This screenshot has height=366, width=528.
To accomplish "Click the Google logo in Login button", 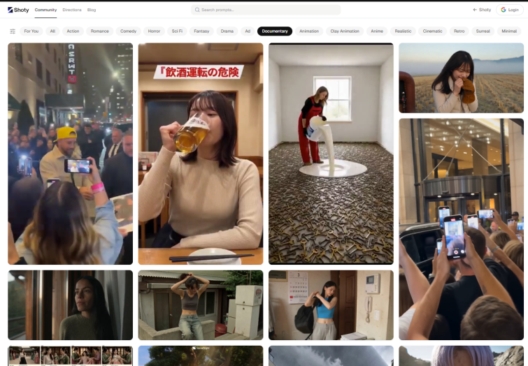I will pyautogui.click(x=504, y=10).
